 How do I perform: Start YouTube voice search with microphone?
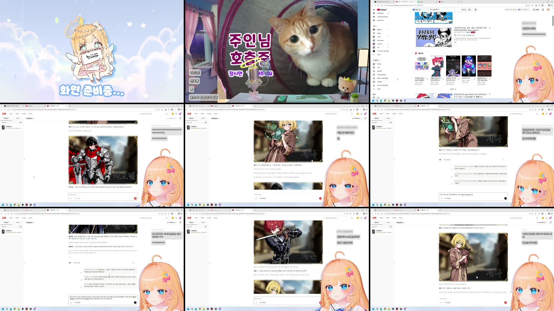pos(475,10)
